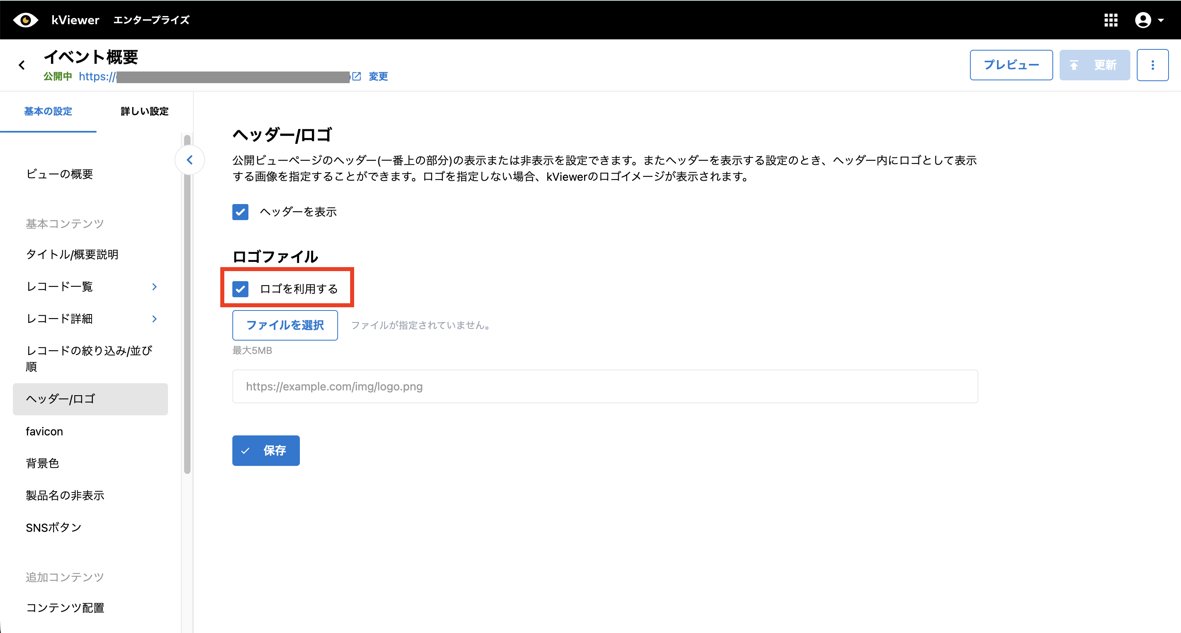Viewport: 1181px width, 633px height.
Task: Click the 変更 link beside URL
Action: 378,76
